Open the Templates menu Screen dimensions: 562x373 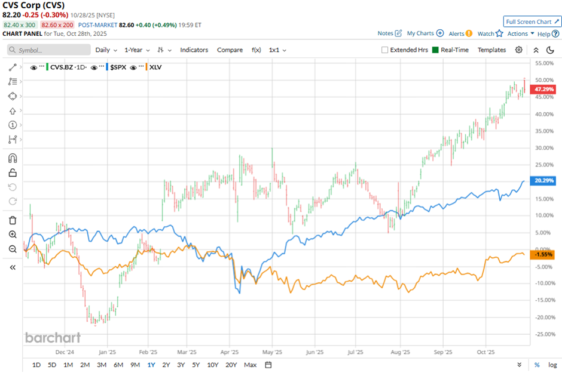tap(491, 50)
